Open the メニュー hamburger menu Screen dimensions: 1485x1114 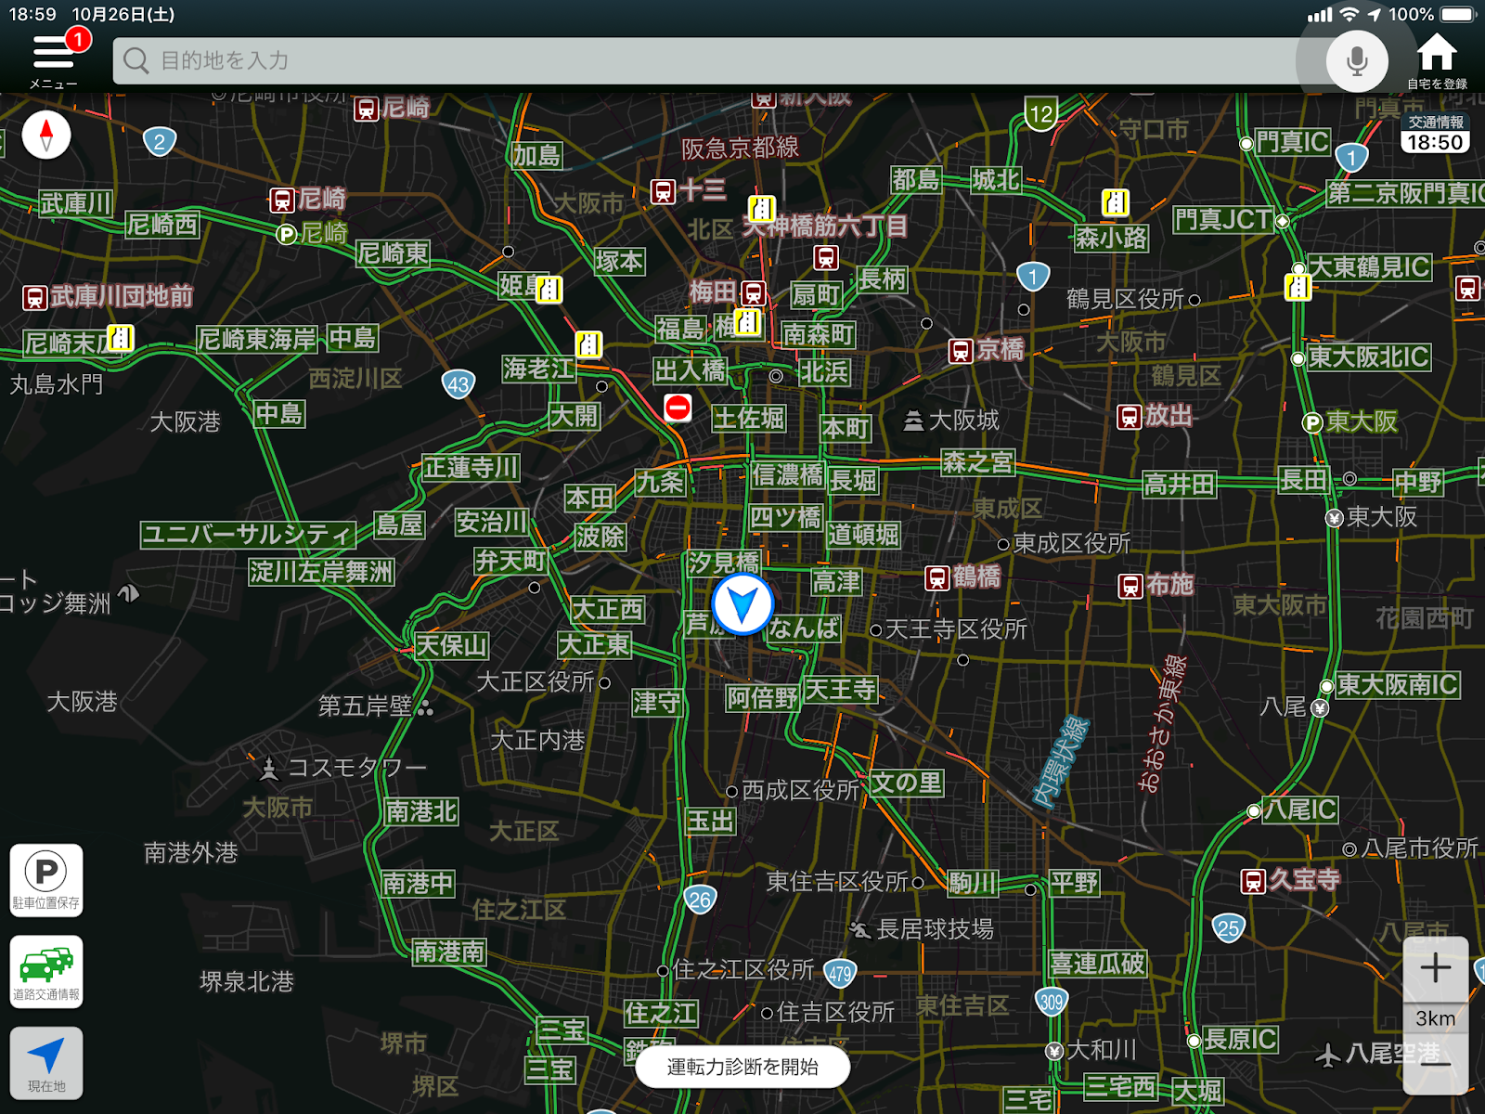(54, 58)
